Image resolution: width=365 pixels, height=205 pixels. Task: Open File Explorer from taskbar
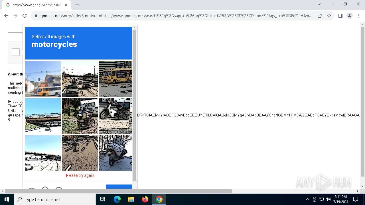click(x=131, y=199)
